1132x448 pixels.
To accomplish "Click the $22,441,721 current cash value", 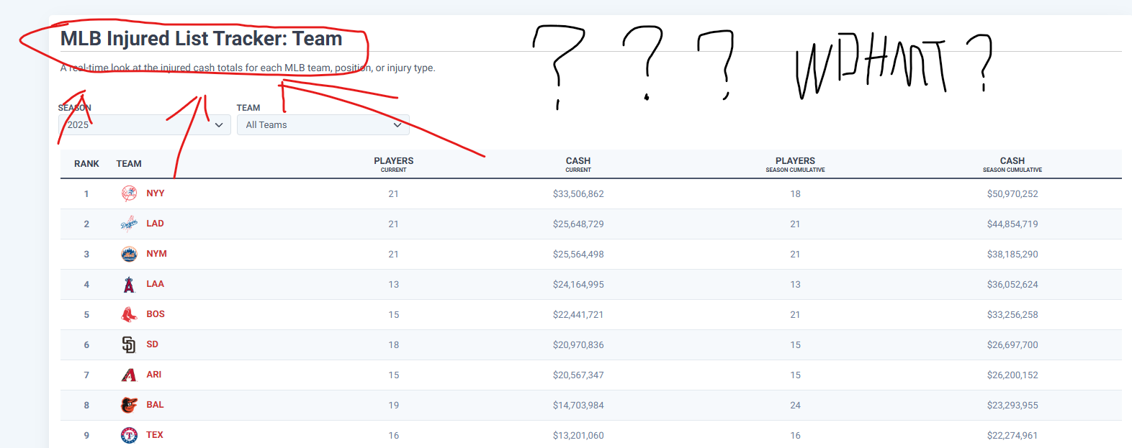I will 578,315.
